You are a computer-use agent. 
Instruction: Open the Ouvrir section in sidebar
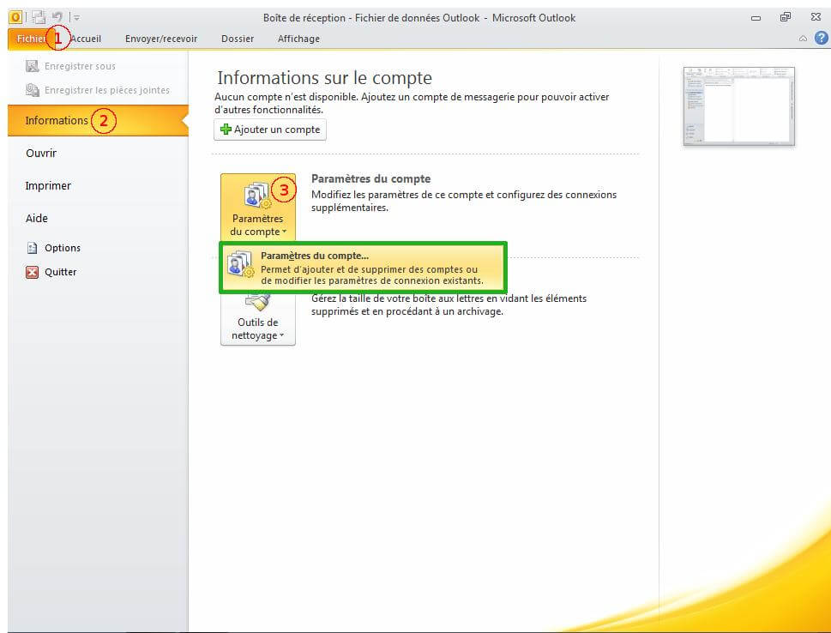(41, 154)
